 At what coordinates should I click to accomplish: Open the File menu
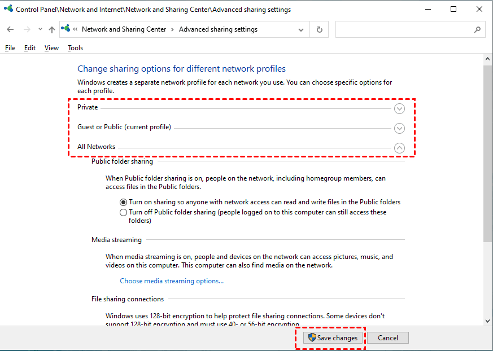click(x=10, y=48)
